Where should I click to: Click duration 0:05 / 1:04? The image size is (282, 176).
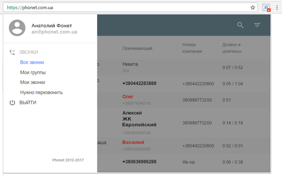233,84
